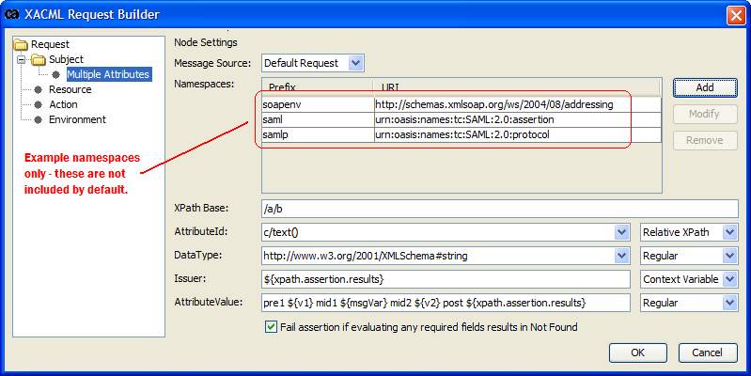Screen dimensions: 751x376
Task: Open the Context Variable dropdown for Issuer
Action: (x=729, y=279)
